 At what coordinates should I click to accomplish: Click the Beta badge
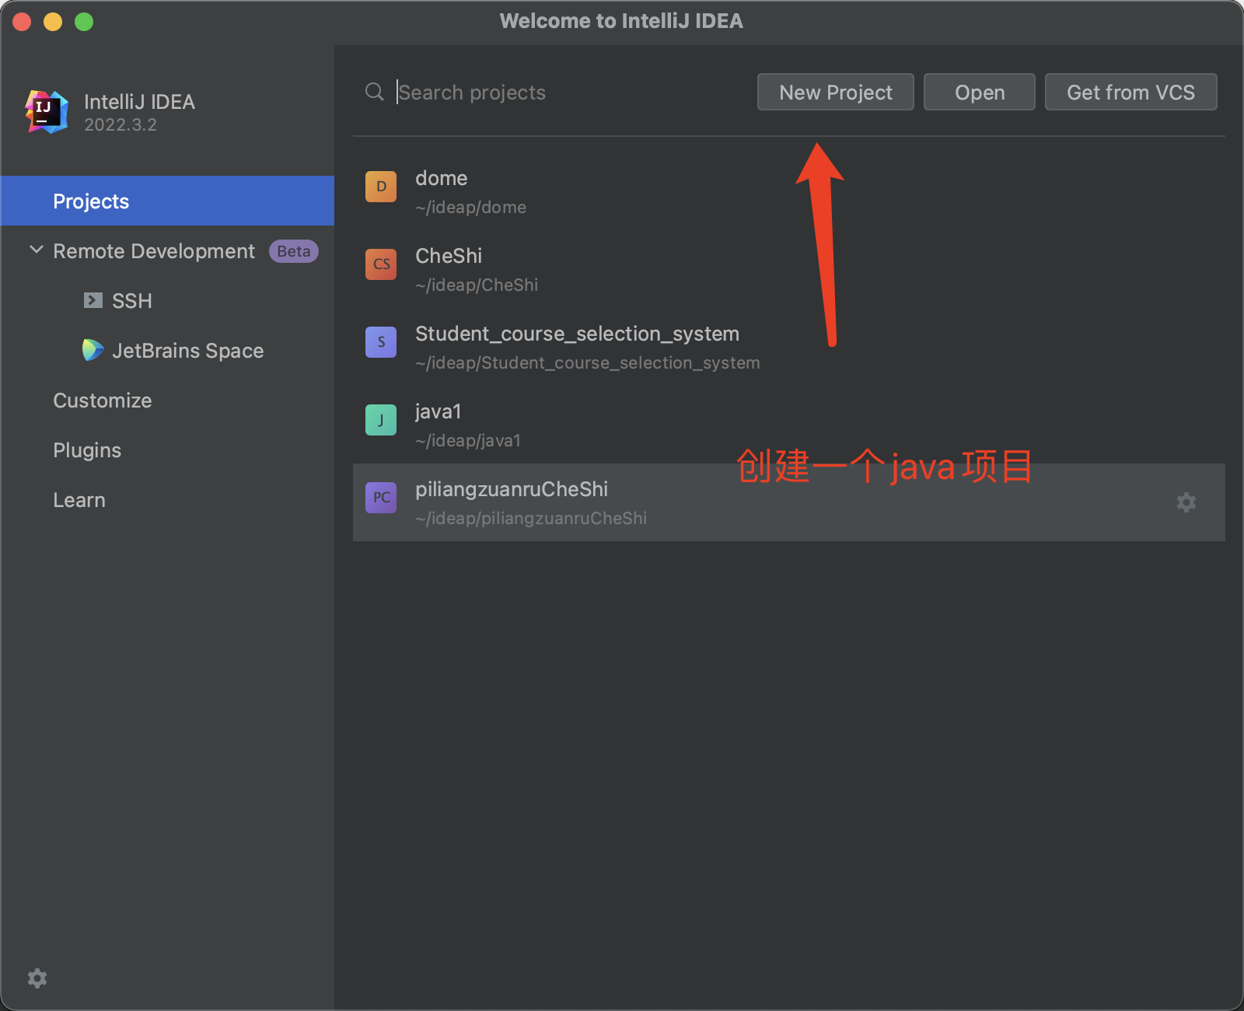[294, 251]
